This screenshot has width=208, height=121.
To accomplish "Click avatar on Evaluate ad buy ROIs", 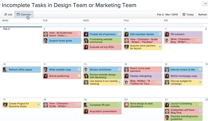I will click(86, 47).
